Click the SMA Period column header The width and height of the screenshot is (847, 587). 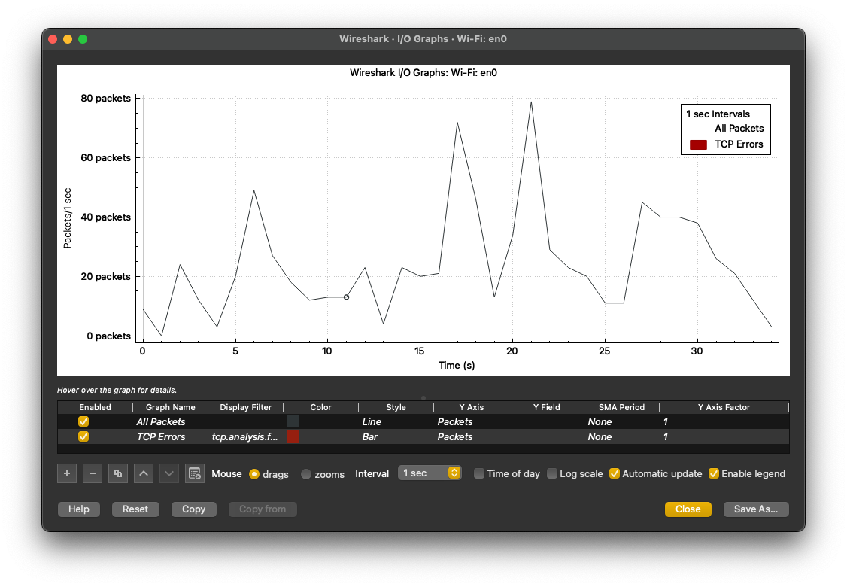(622, 407)
